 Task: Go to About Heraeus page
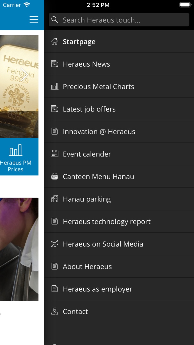point(119,266)
